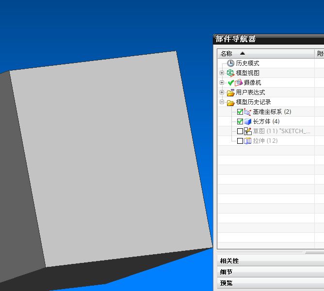
Task: Click the 基准坐标系 (2) coordinate icon
Action: (247, 112)
